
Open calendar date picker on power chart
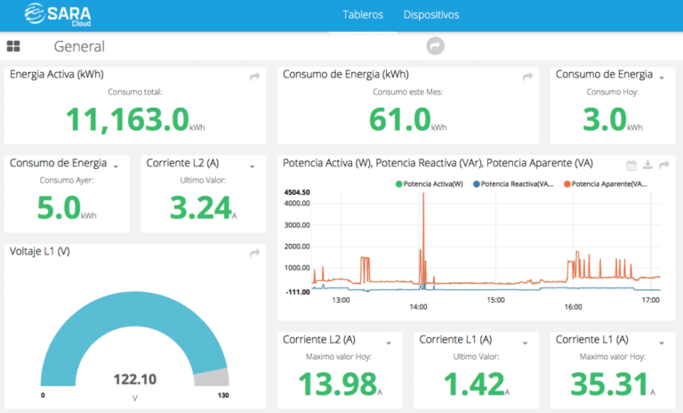pyautogui.click(x=631, y=165)
